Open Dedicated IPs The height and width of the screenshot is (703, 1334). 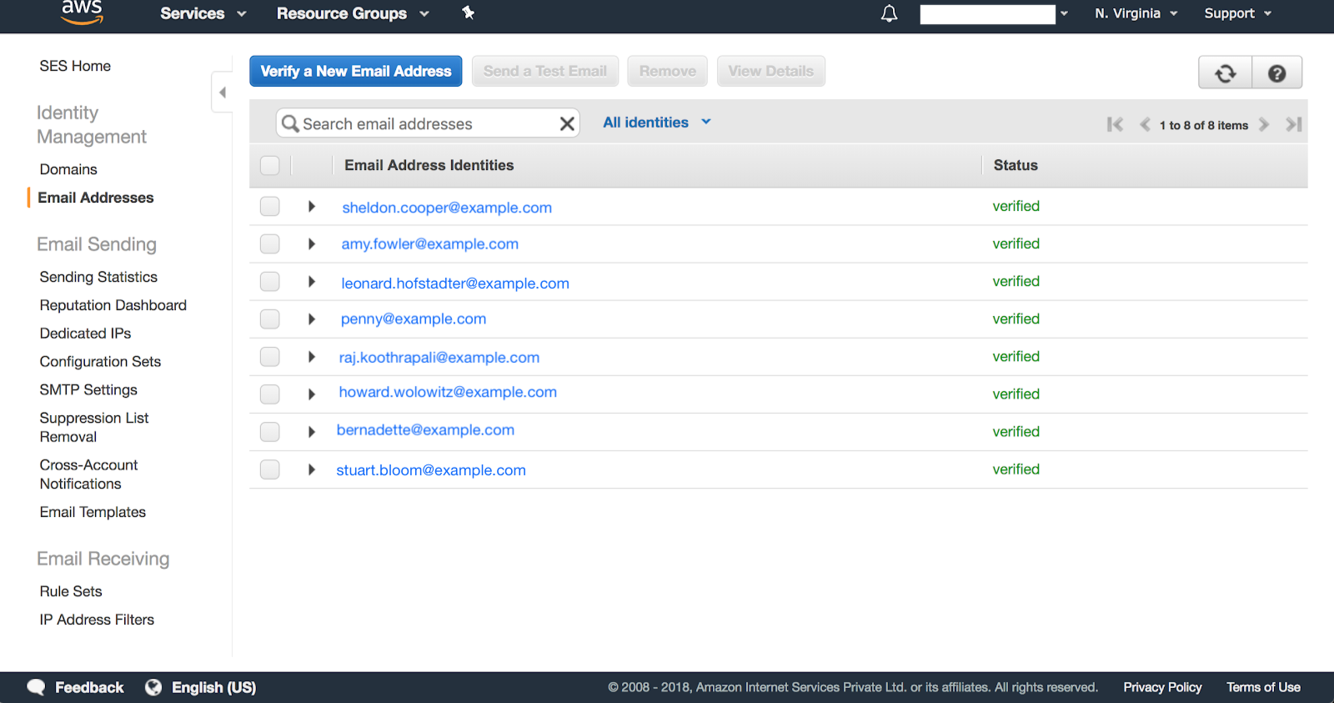click(x=85, y=334)
